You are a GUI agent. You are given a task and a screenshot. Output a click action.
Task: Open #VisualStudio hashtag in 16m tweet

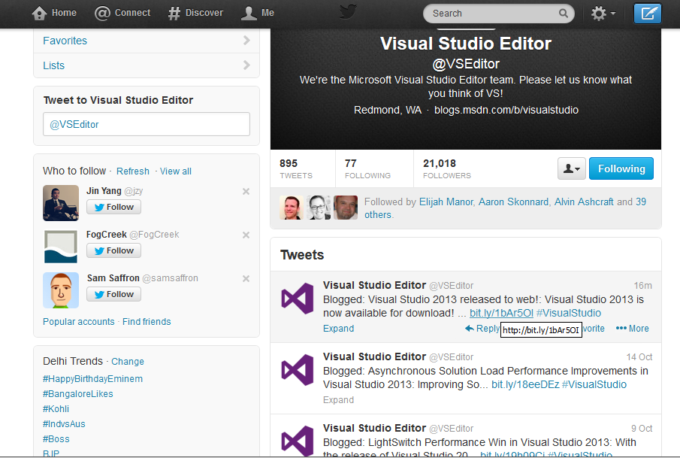(x=569, y=313)
